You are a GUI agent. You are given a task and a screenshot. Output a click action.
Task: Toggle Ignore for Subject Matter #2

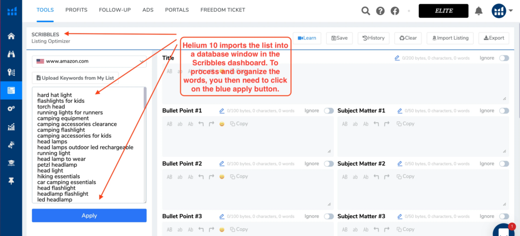pos(504,164)
